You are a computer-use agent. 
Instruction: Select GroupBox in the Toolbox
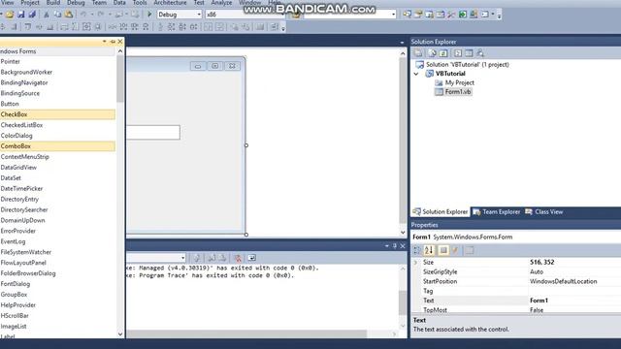coord(57,295)
